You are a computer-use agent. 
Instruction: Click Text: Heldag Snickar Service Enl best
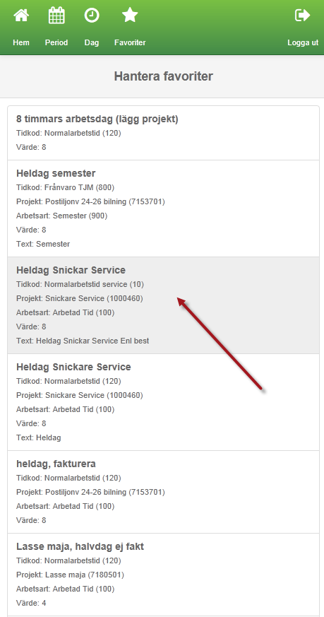83,341
